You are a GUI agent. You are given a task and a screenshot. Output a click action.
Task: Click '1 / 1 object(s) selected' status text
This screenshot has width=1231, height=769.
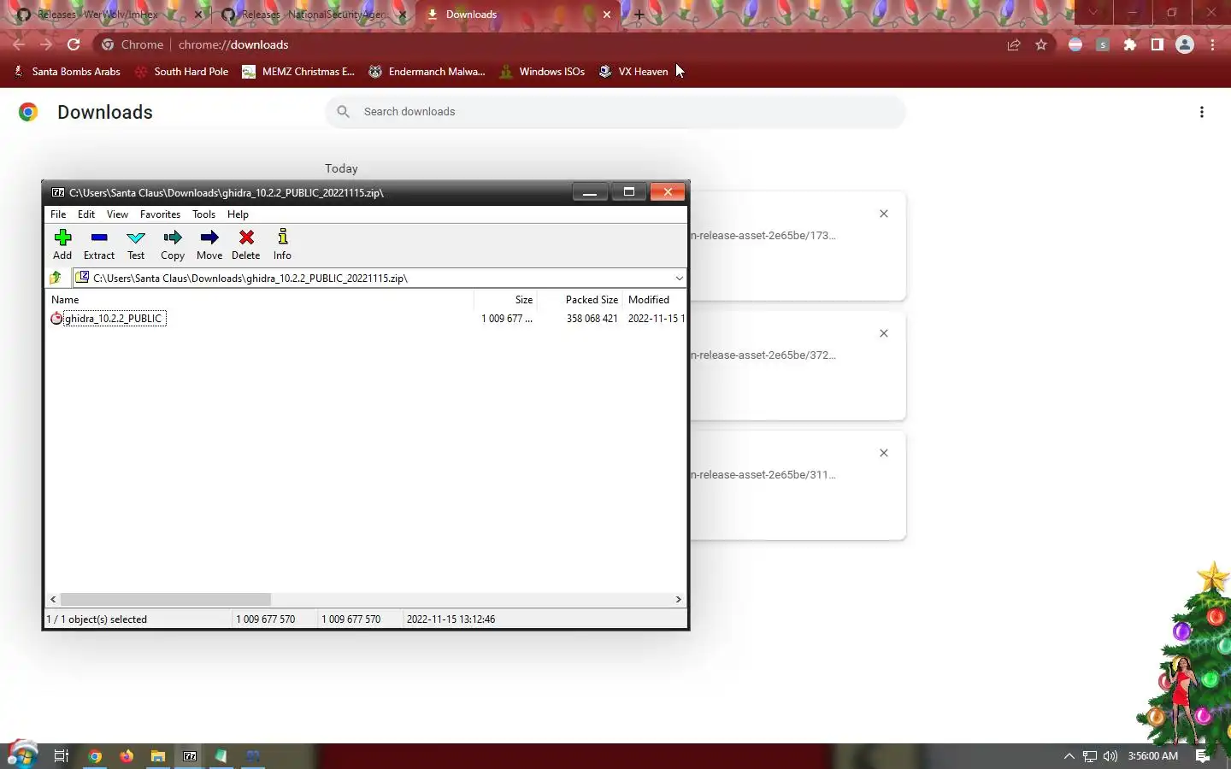coord(97,619)
